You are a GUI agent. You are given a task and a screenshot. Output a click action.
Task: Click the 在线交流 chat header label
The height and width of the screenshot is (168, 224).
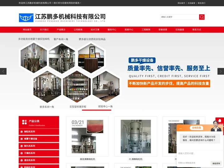tap(196, 128)
